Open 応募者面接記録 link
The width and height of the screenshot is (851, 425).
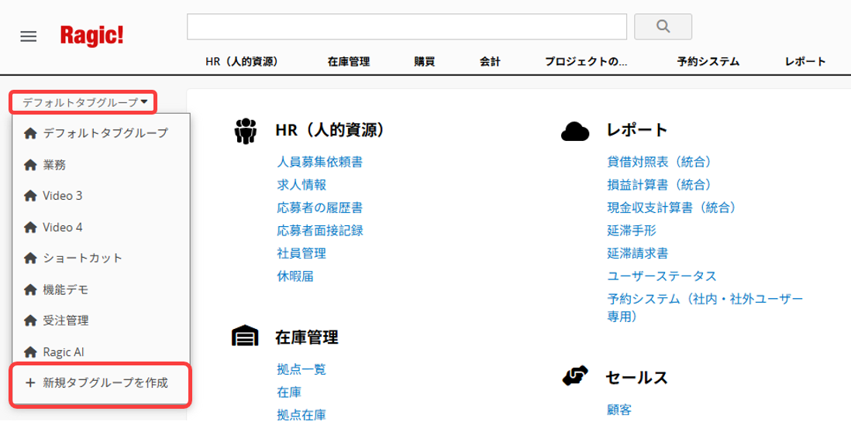[319, 231]
